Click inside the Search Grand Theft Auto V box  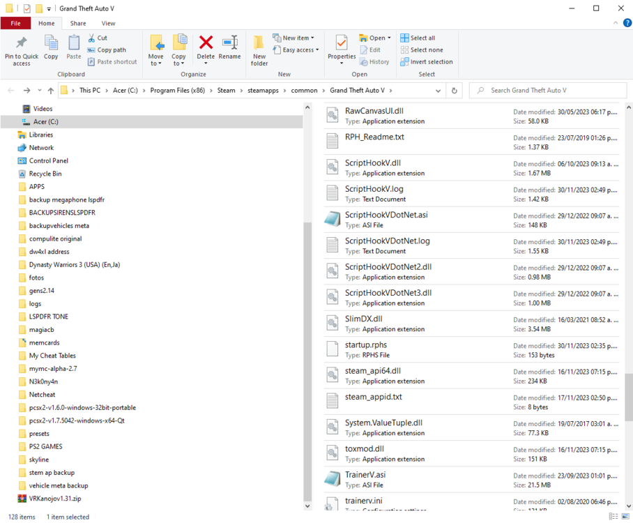[547, 90]
